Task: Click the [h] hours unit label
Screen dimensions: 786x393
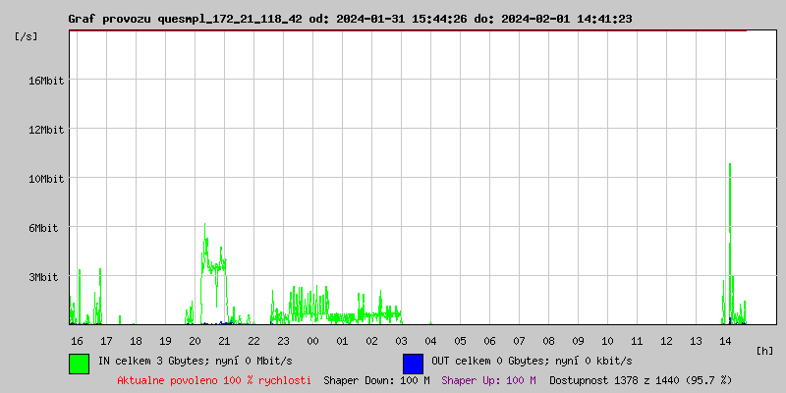Action: (765, 350)
